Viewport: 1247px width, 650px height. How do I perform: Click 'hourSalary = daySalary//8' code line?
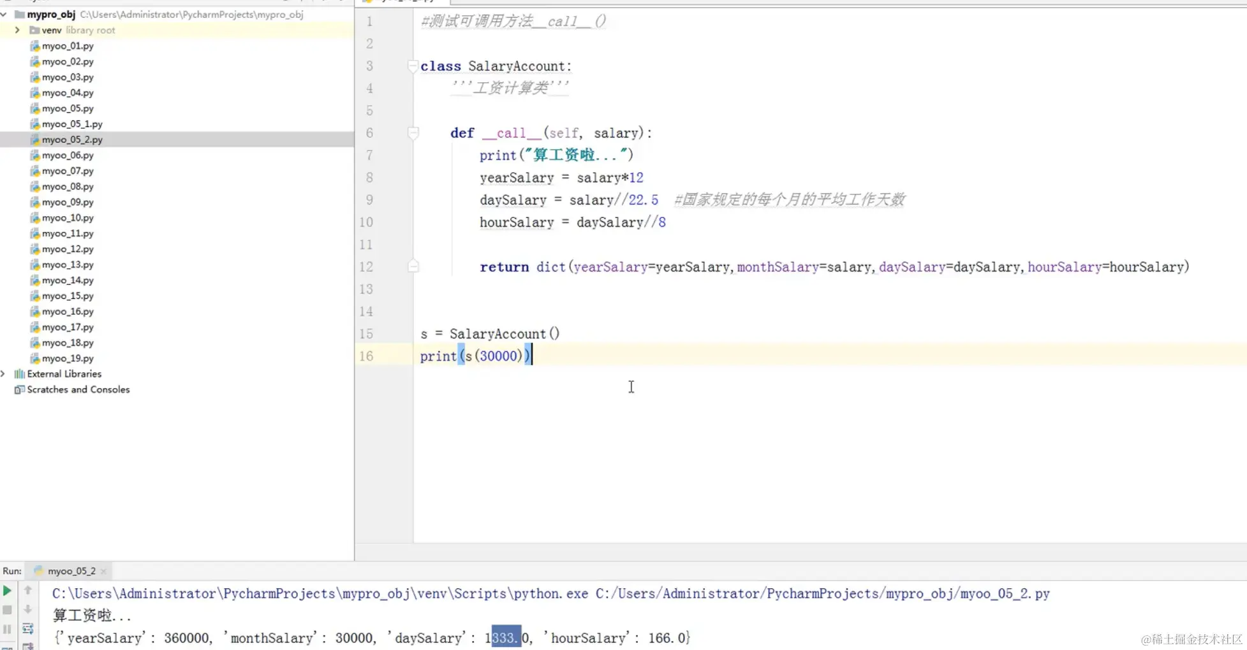click(573, 222)
